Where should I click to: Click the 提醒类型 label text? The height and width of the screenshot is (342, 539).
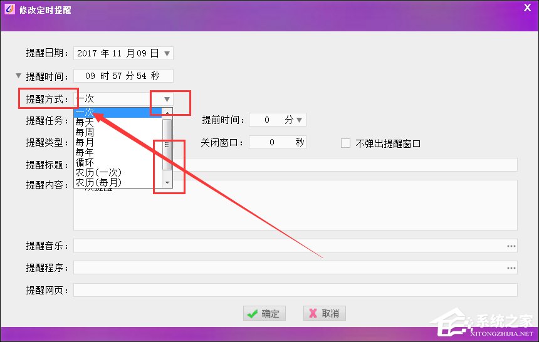click(x=47, y=142)
